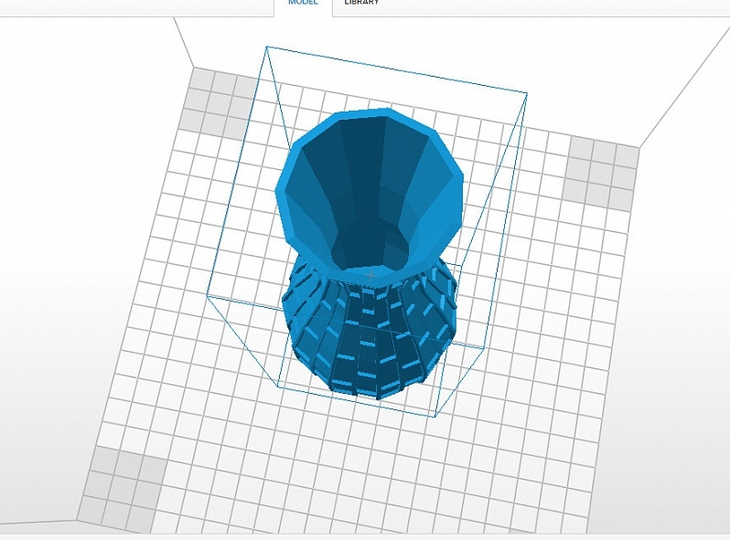730x540 pixels.
Task: Click gray corner pad at back-left of build plate
Action: click(219, 101)
